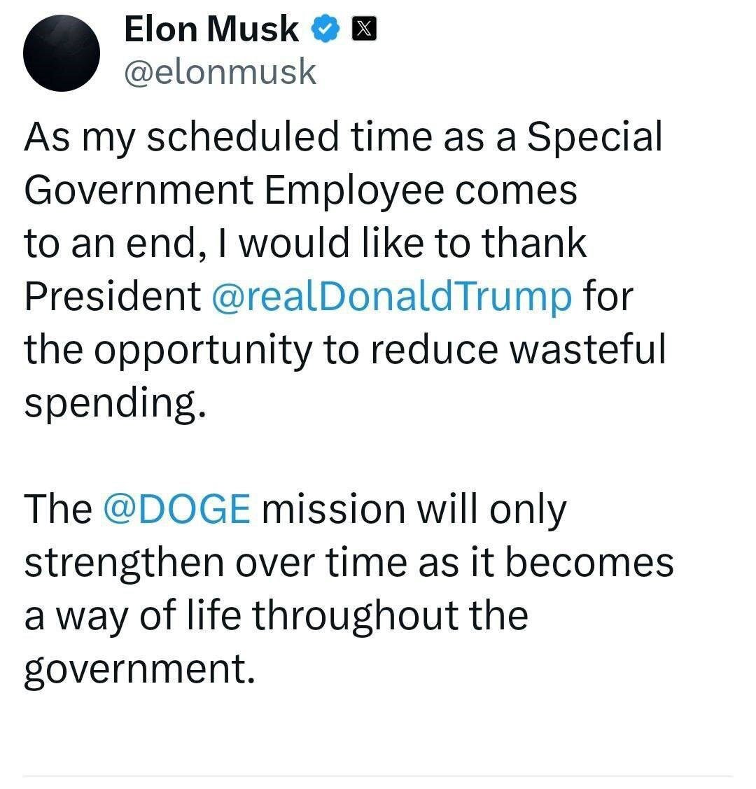This screenshot has width=756, height=789.
Task: Open the Elon Musk display name
Action: (211, 29)
